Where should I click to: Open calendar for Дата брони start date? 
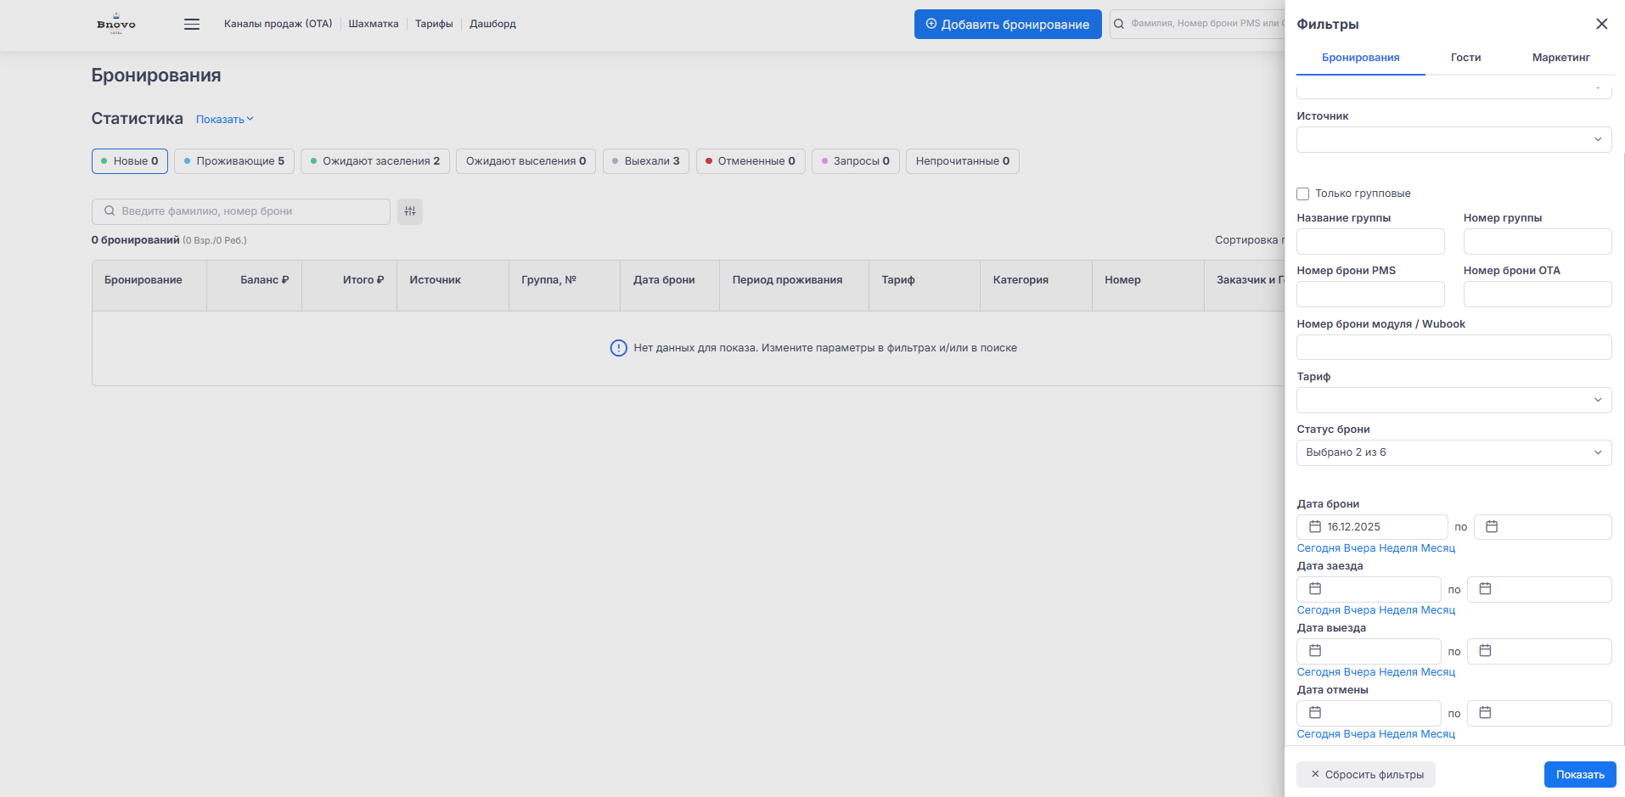[x=1315, y=527]
